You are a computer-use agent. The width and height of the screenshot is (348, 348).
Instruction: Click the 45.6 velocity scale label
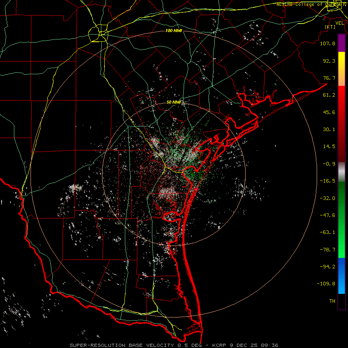329,112
